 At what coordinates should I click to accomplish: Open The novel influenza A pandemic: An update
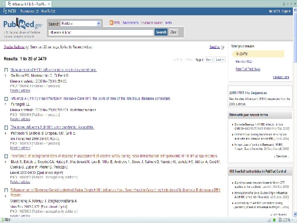52,127
